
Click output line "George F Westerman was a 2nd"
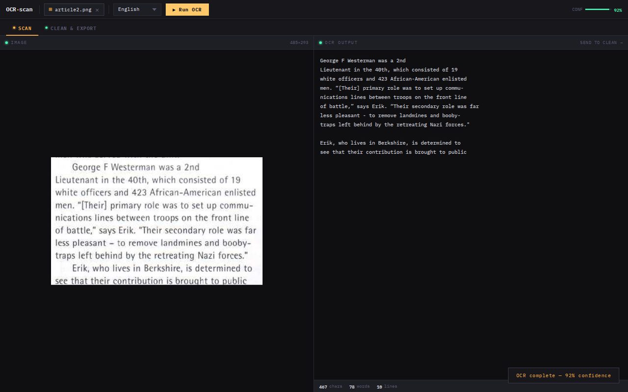pyautogui.click(x=363, y=61)
